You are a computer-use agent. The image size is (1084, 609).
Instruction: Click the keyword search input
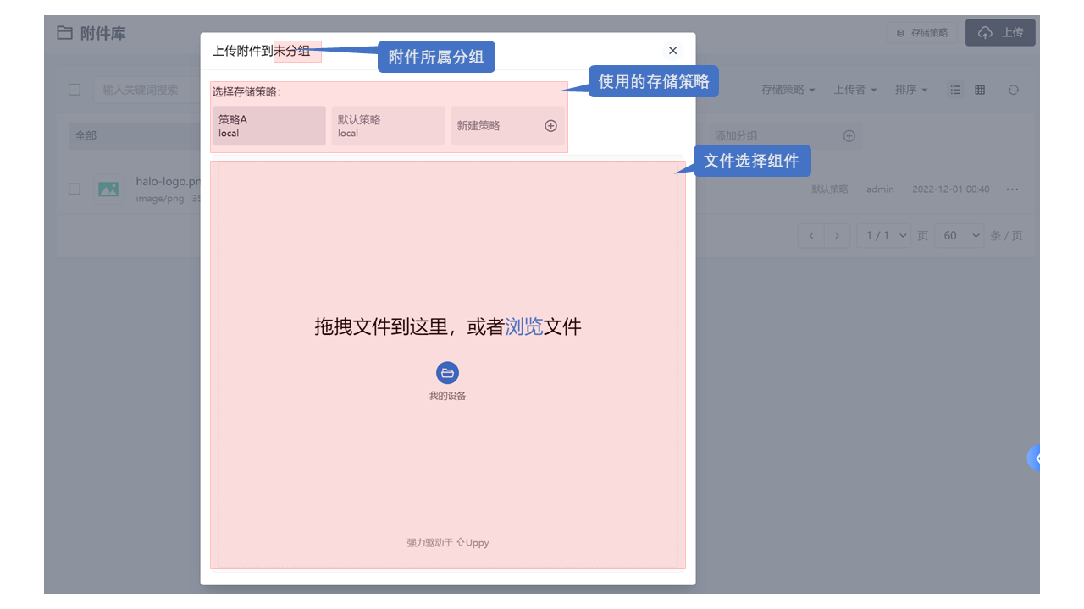click(146, 90)
